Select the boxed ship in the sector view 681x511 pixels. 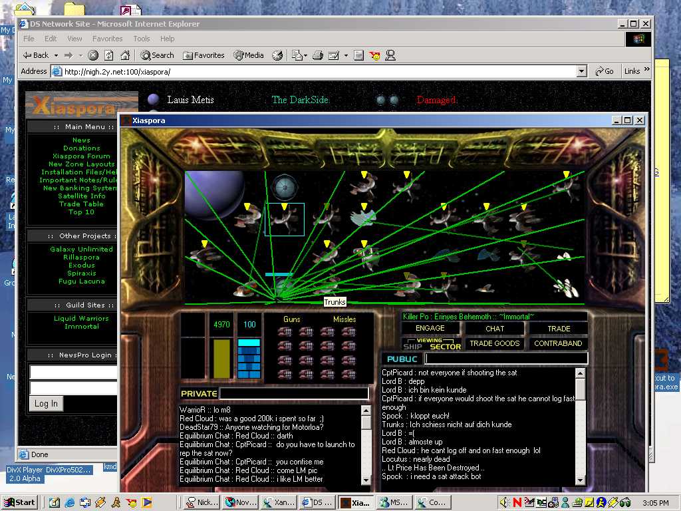[x=285, y=220]
